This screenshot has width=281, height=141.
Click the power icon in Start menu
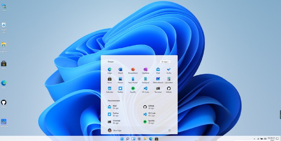[x=170, y=130]
